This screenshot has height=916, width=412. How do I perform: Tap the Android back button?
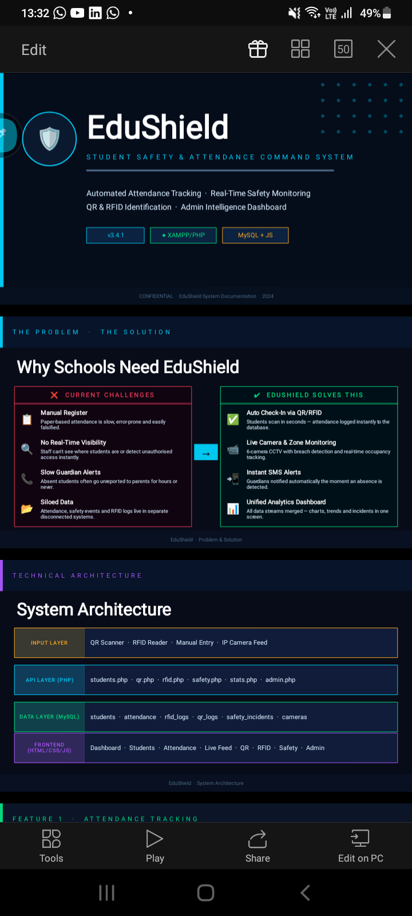coord(305,893)
